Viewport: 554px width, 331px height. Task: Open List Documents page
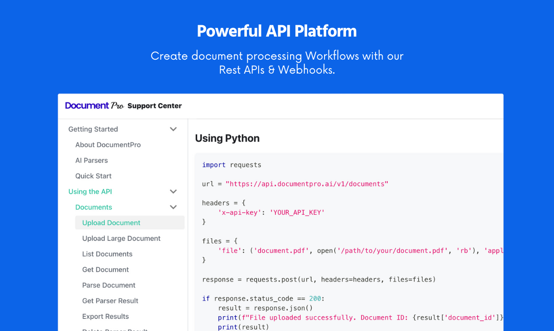(x=107, y=254)
